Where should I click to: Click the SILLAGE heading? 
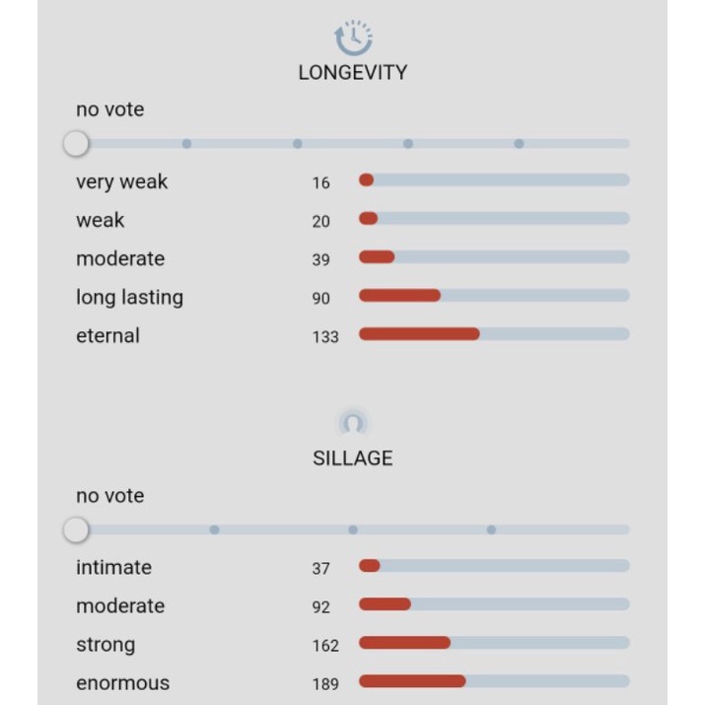click(352, 458)
